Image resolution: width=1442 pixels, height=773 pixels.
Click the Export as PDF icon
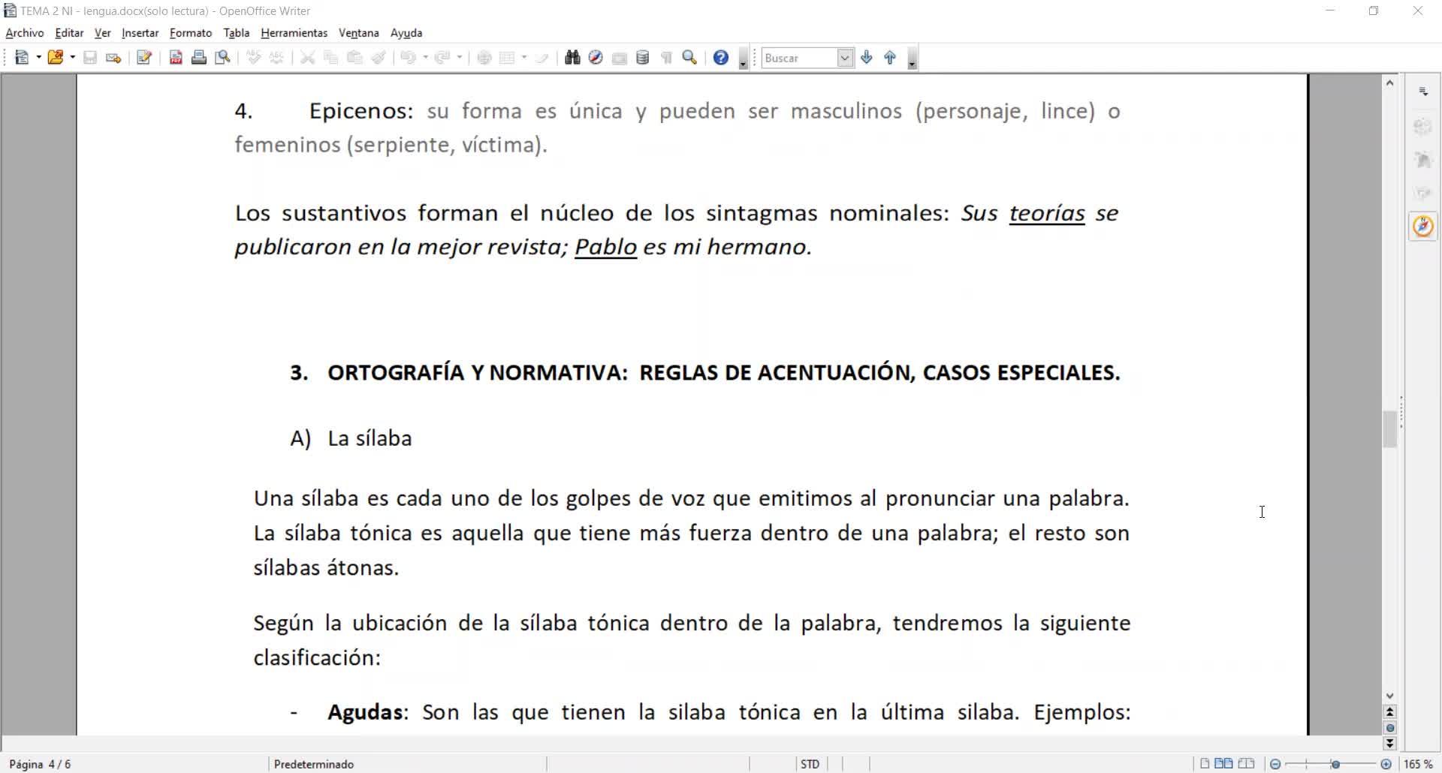(176, 58)
